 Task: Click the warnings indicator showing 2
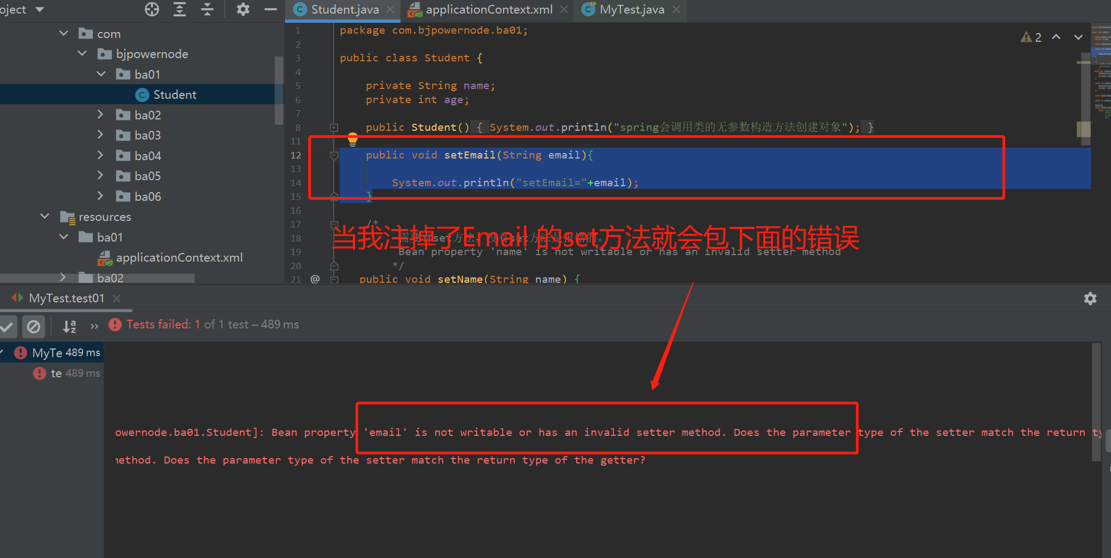click(x=1031, y=37)
